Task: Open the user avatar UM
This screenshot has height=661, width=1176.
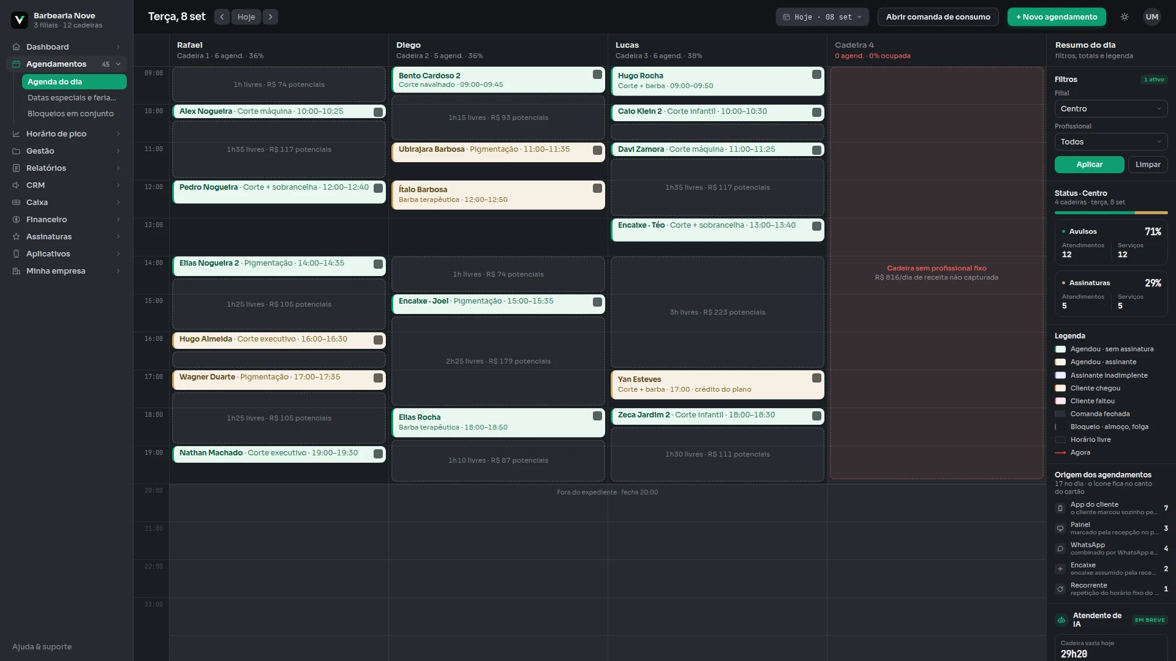Action: [x=1152, y=17]
